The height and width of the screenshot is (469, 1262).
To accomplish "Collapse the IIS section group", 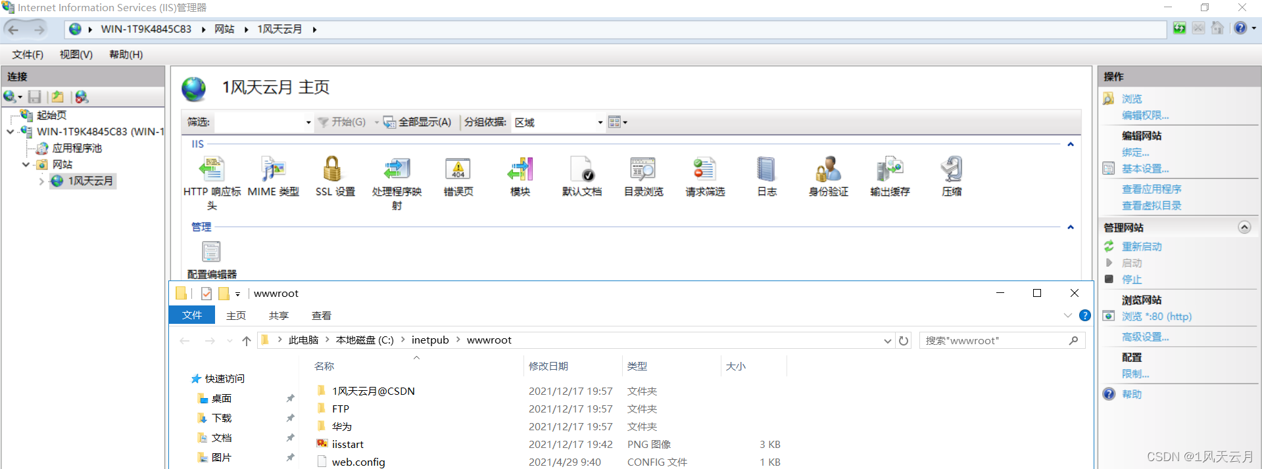I will click(x=1071, y=145).
